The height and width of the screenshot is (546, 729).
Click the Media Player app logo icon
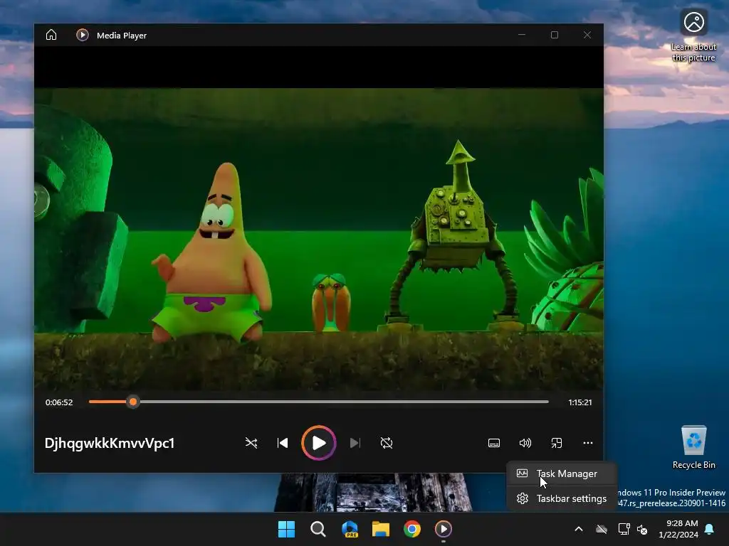[x=83, y=36]
